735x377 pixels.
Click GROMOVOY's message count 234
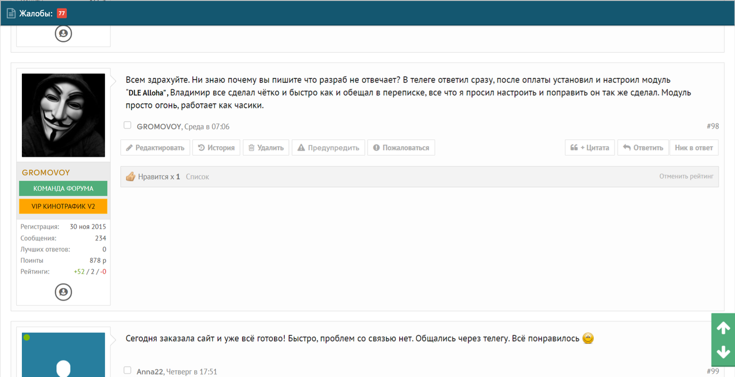100,238
